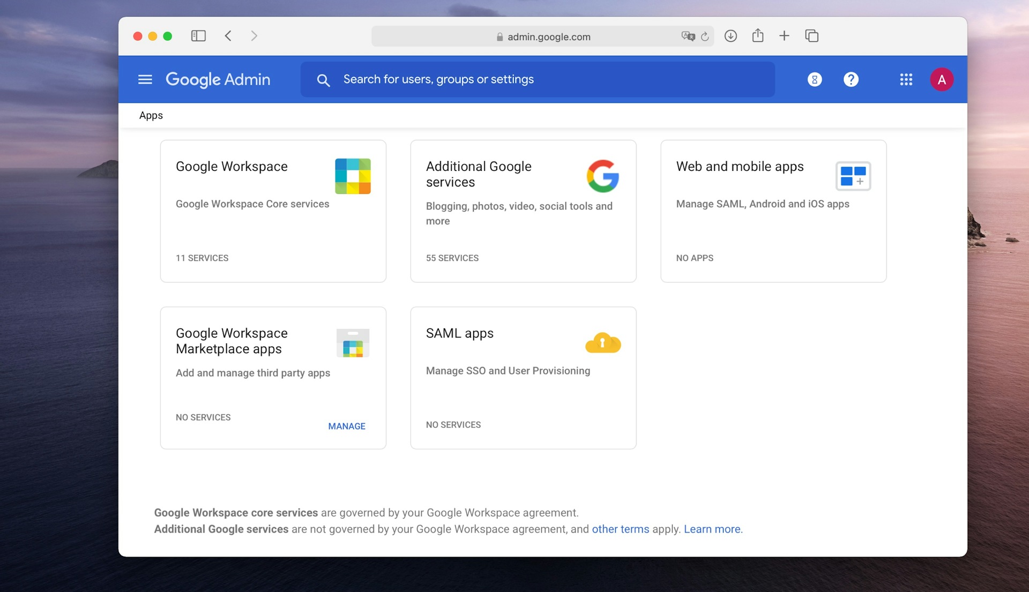Click NO SERVICES under Marketplace apps
Image resolution: width=1029 pixels, height=592 pixels.
click(x=203, y=417)
